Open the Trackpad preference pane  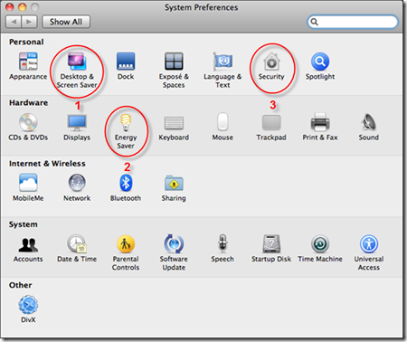click(x=271, y=127)
